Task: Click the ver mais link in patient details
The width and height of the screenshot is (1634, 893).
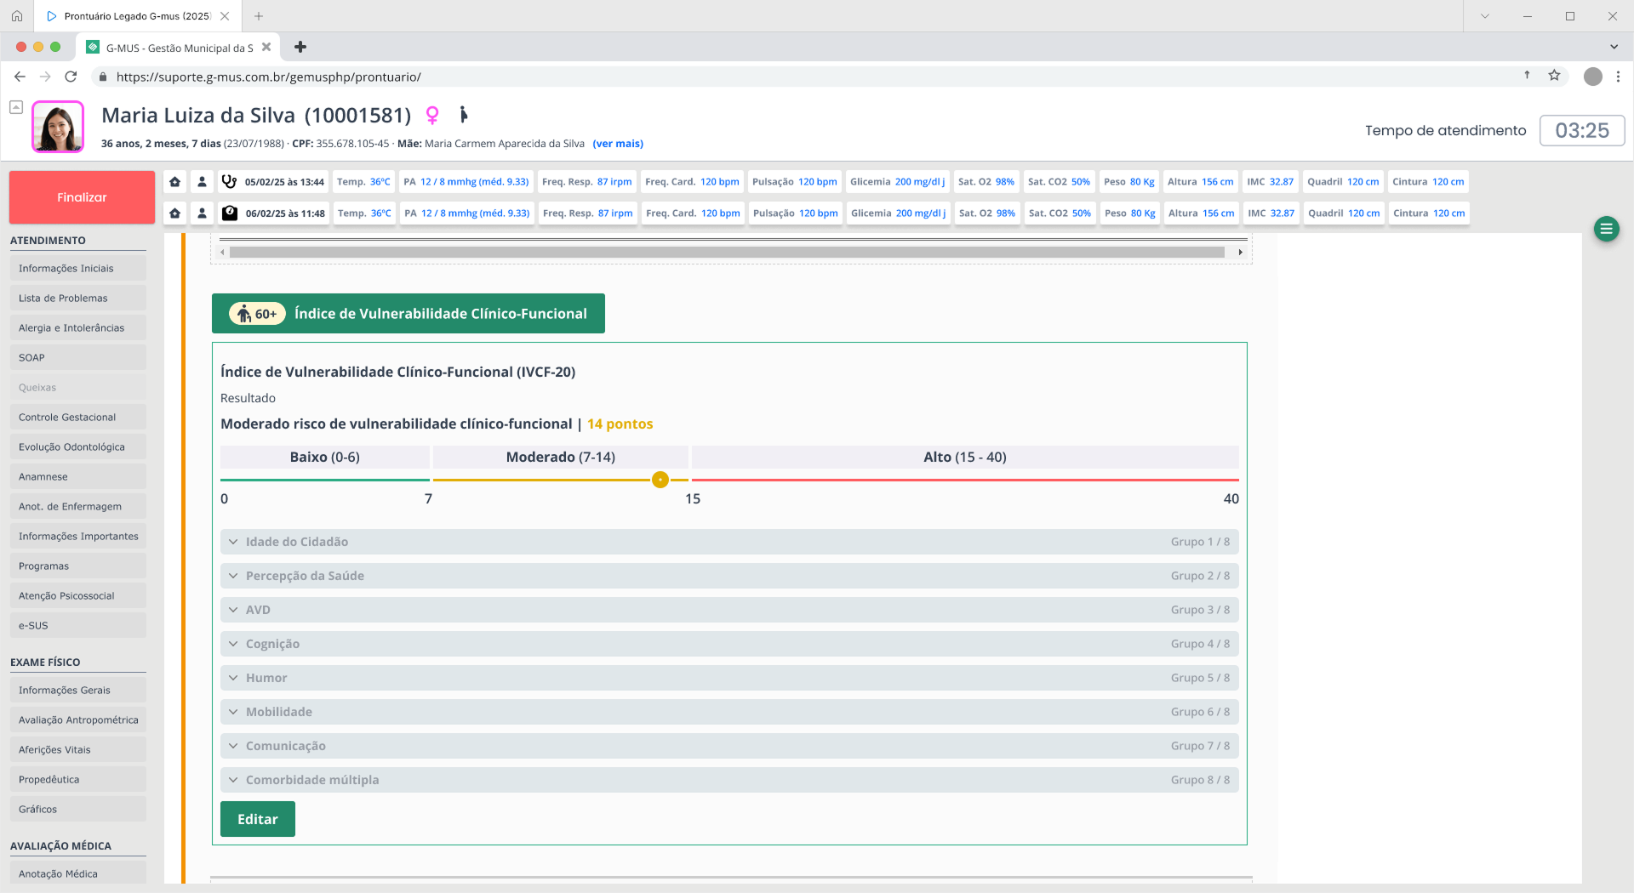Action: (x=618, y=144)
